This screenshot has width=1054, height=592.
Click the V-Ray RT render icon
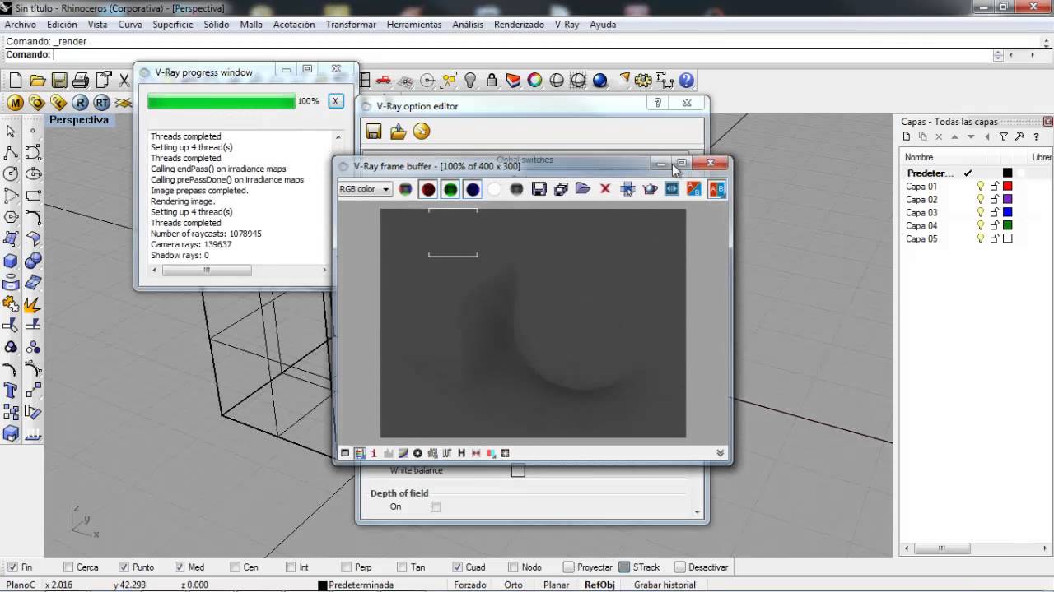pos(101,103)
